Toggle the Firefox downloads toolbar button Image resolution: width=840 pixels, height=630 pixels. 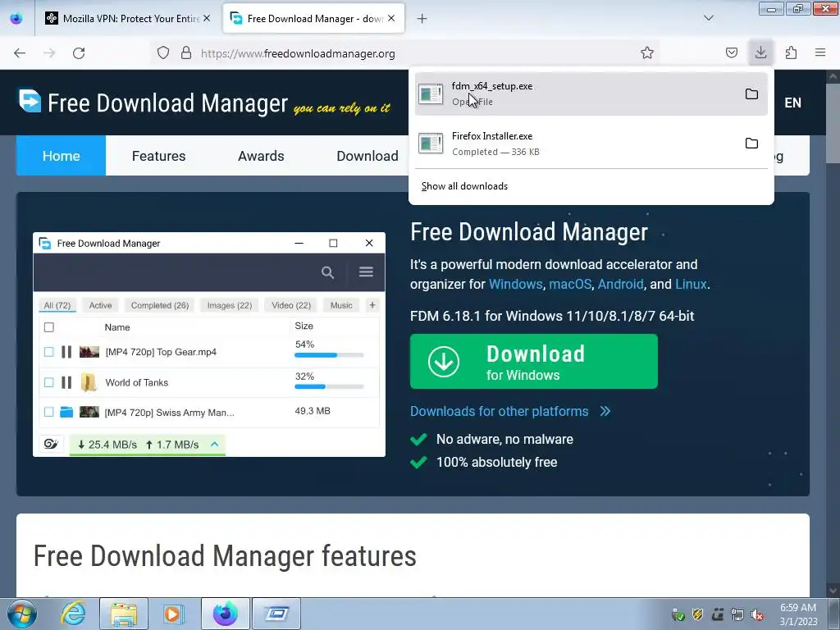click(x=760, y=52)
